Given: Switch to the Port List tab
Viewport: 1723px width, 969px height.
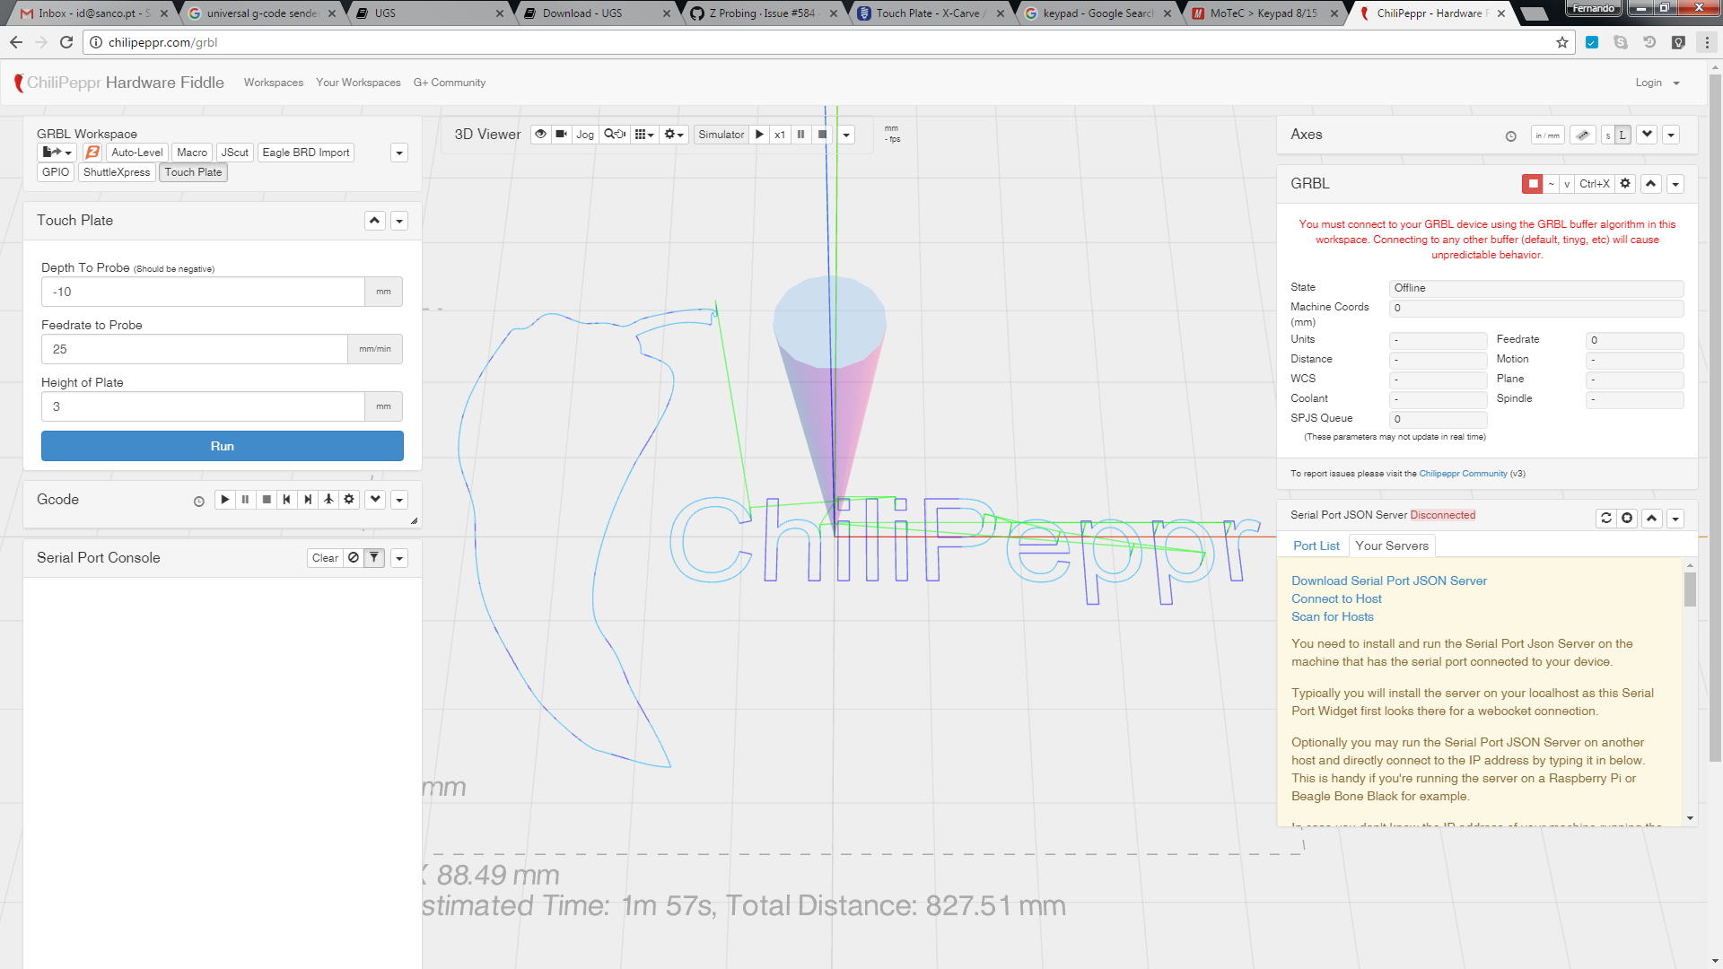Looking at the screenshot, I should [1316, 546].
